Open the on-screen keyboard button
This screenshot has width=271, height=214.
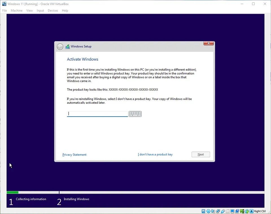pos(135,114)
